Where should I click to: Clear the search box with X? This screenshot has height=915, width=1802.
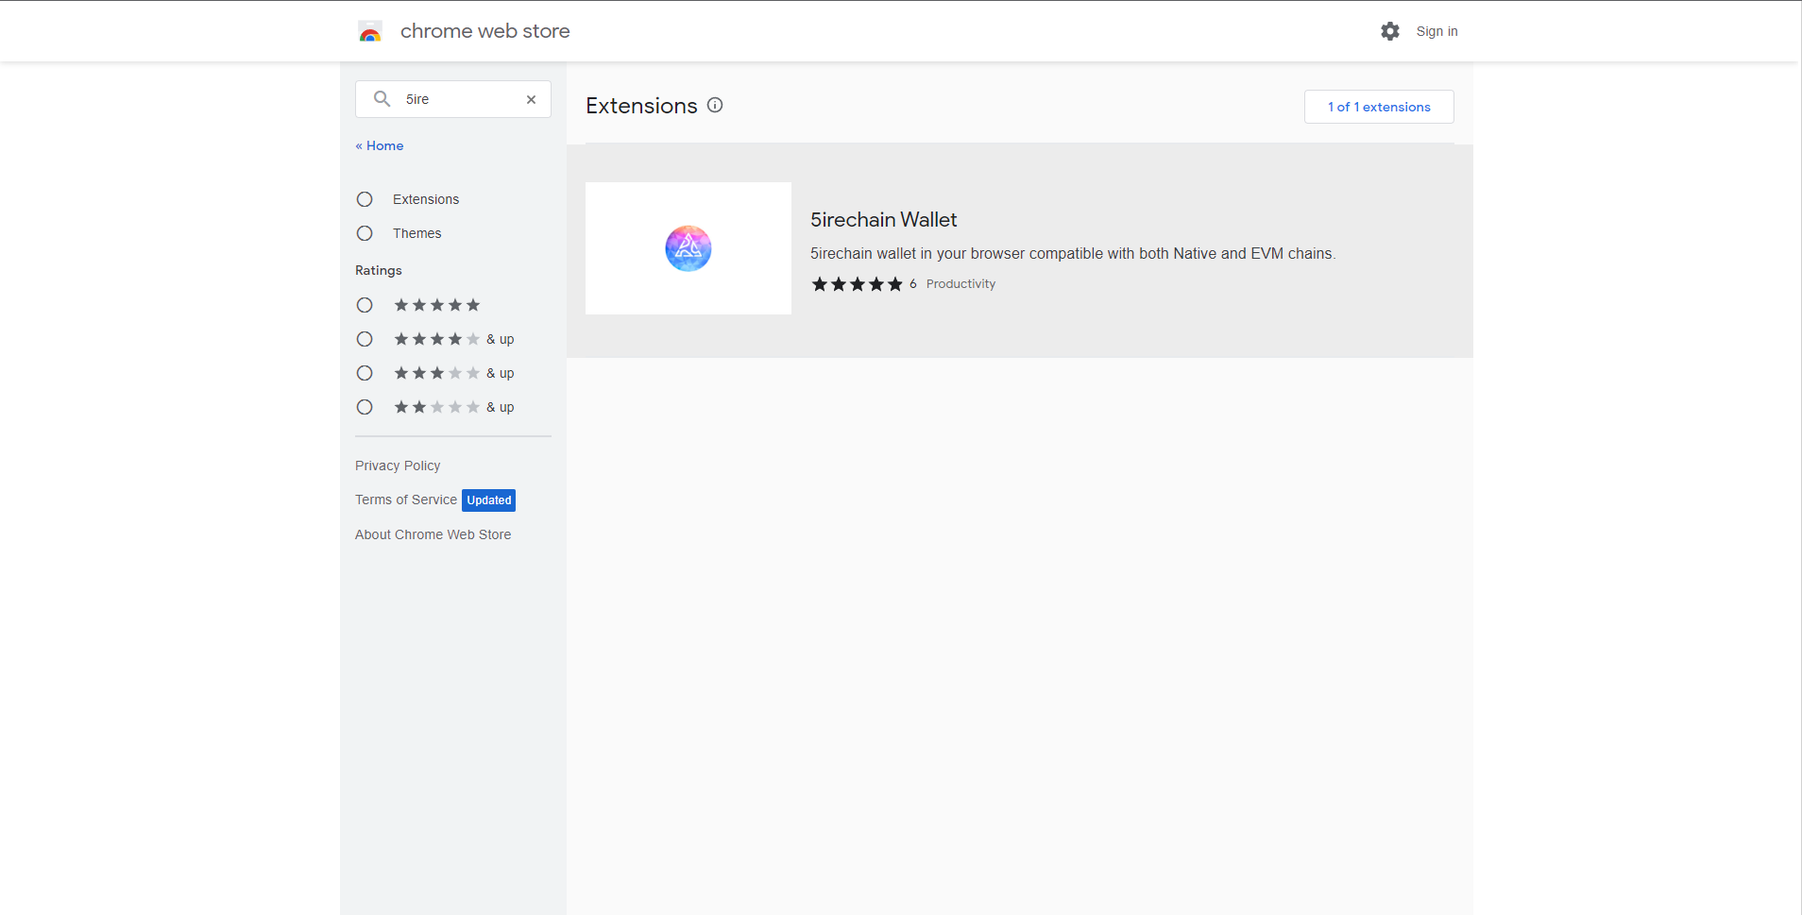(x=531, y=99)
